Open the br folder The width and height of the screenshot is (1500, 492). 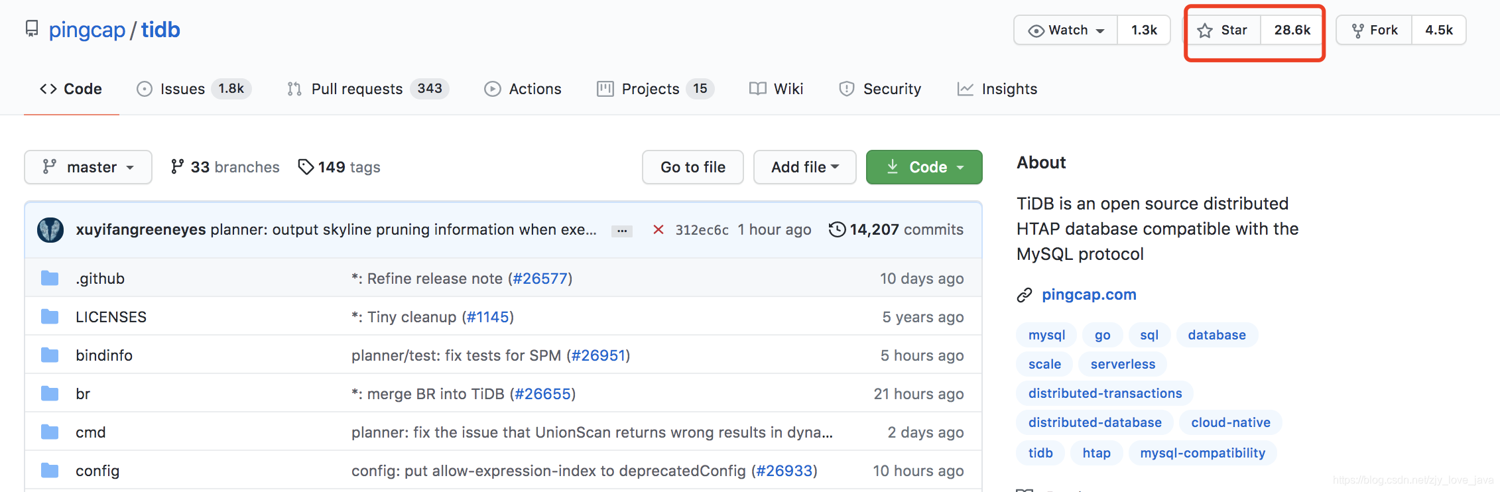tap(83, 394)
